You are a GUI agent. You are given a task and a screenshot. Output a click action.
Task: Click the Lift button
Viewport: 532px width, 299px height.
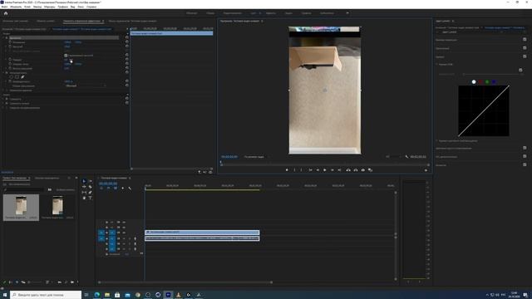[x=348, y=169]
